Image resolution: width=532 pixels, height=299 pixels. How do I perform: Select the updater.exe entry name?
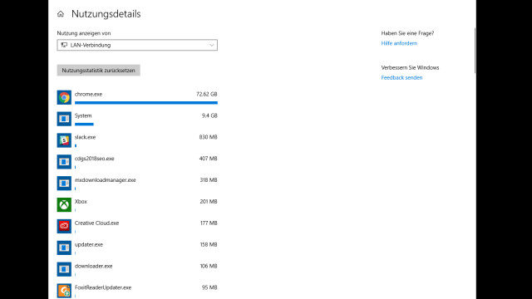tap(89, 244)
